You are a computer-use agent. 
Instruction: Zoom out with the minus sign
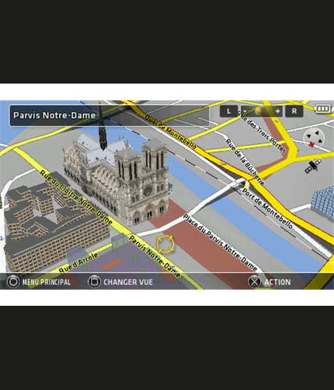tap(245, 111)
